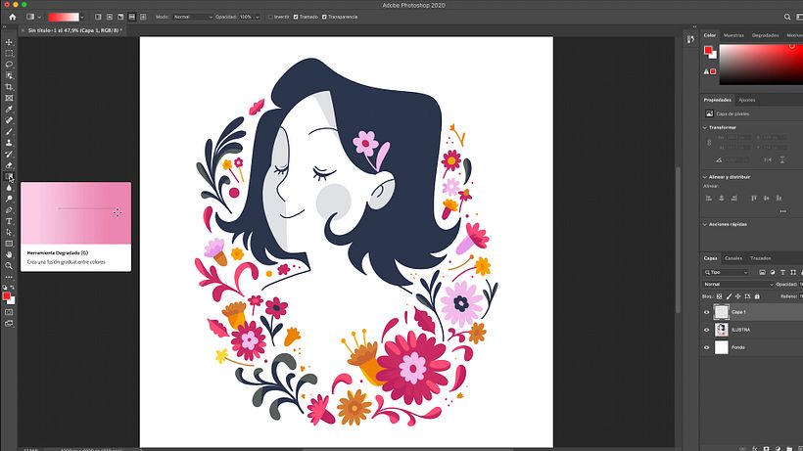Open the gradient picker dropdown arrow
The width and height of the screenshot is (803, 451).
[82, 17]
